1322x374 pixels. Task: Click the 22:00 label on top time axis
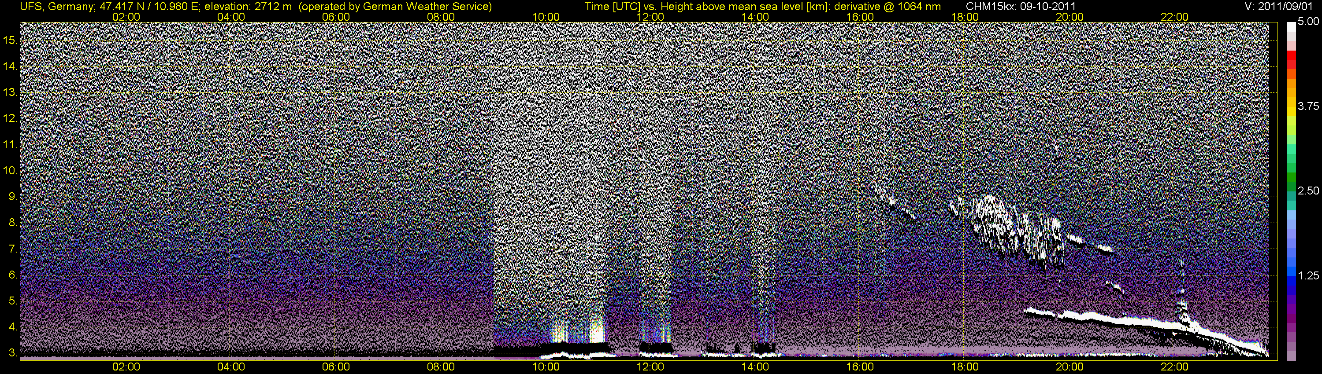coord(1175,17)
